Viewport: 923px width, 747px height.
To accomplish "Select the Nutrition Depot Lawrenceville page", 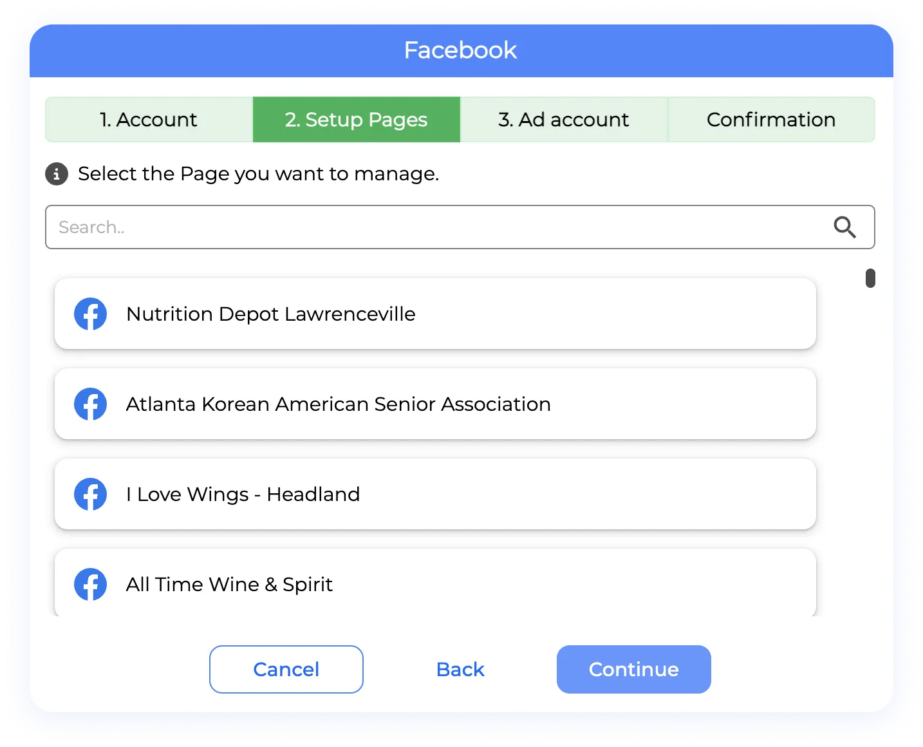I will pyautogui.click(x=435, y=314).
